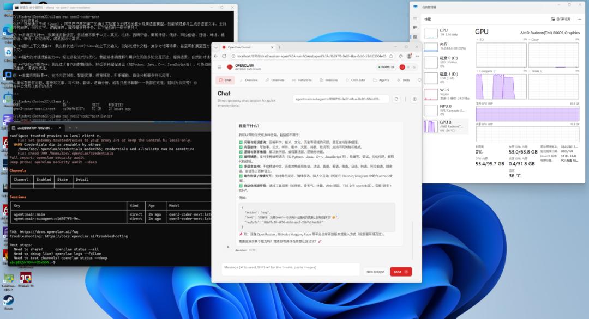Switch to the Agents tab
The image size is (589, 319).
click(x=381, y=80)
